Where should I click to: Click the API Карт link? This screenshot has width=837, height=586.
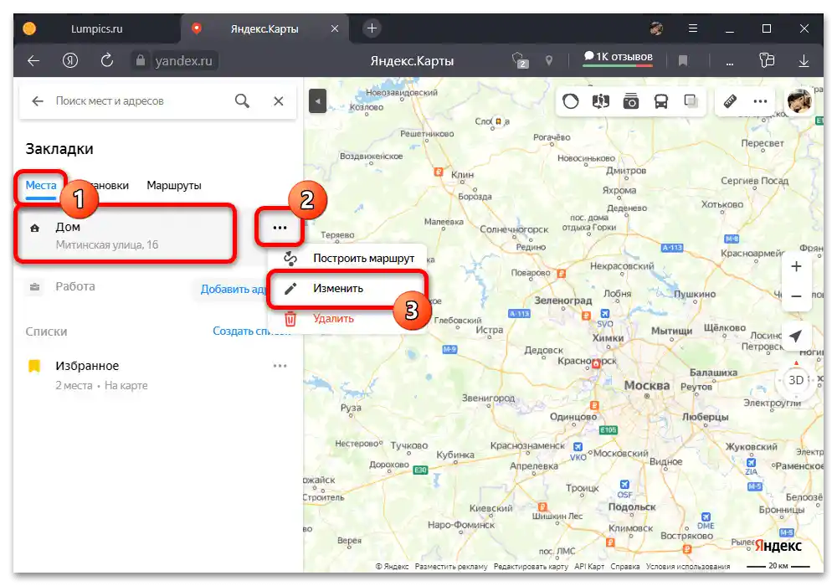(x=589, y=566)
